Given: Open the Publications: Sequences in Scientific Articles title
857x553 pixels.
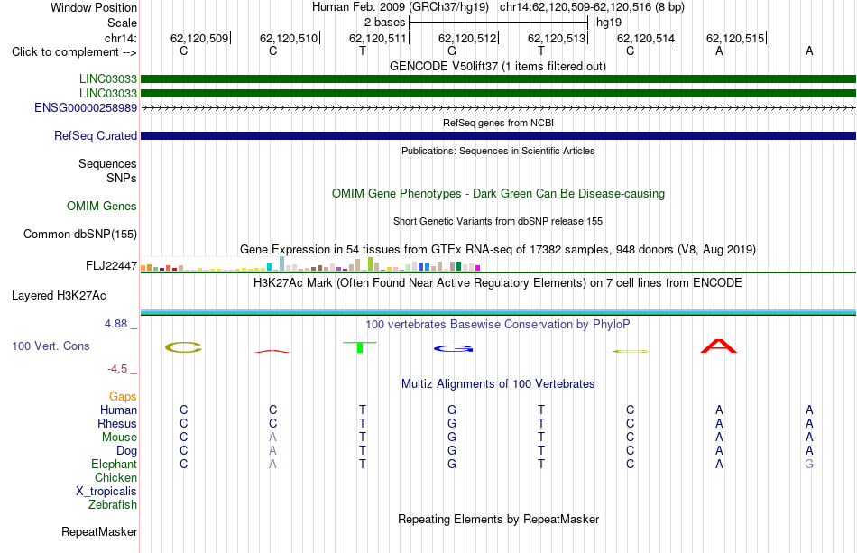Looking at the screenshot, I should pyautogui.click(x=498, y=151).
